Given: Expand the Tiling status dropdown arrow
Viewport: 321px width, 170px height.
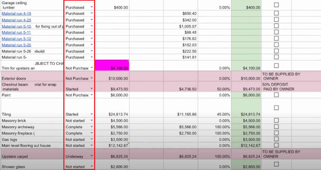Looking at the screenshot, I should point(91,114).
